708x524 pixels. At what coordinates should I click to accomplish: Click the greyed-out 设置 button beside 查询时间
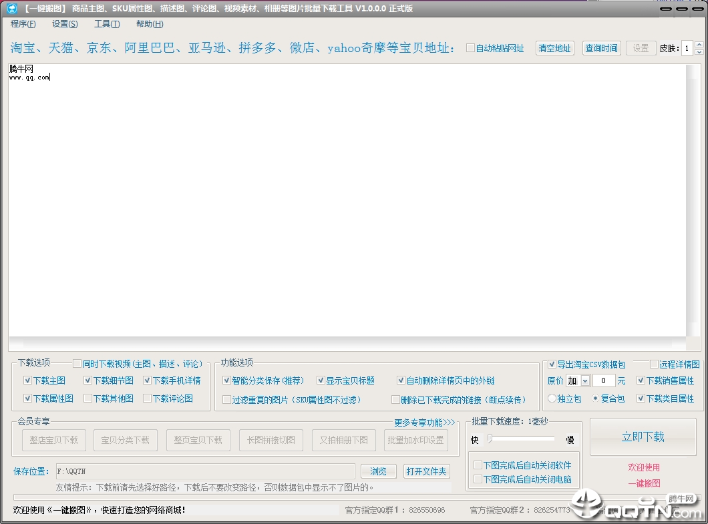[x=641, y=48]
